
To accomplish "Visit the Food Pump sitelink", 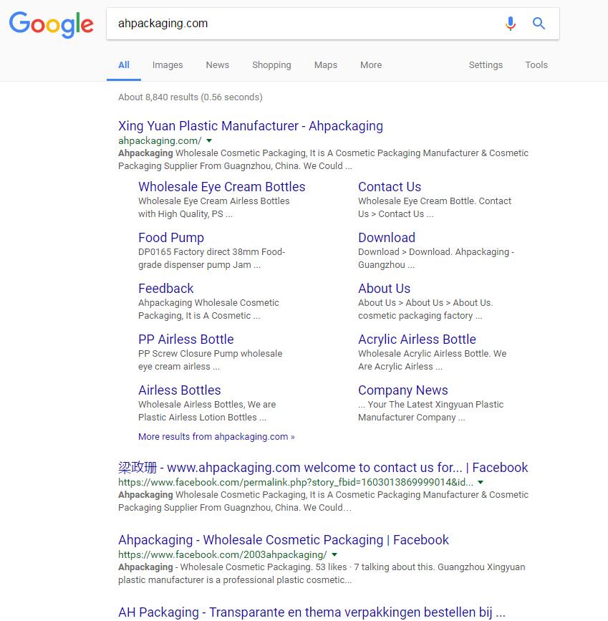I will (x=171, y=238).
